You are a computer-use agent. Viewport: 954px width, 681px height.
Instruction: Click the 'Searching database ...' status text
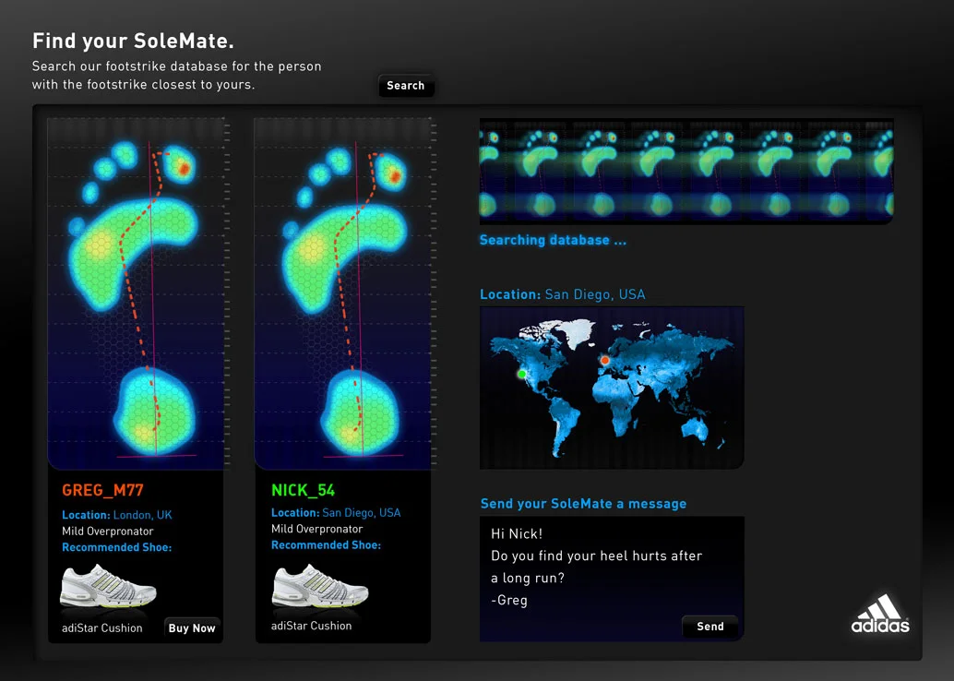click(553, 240)
